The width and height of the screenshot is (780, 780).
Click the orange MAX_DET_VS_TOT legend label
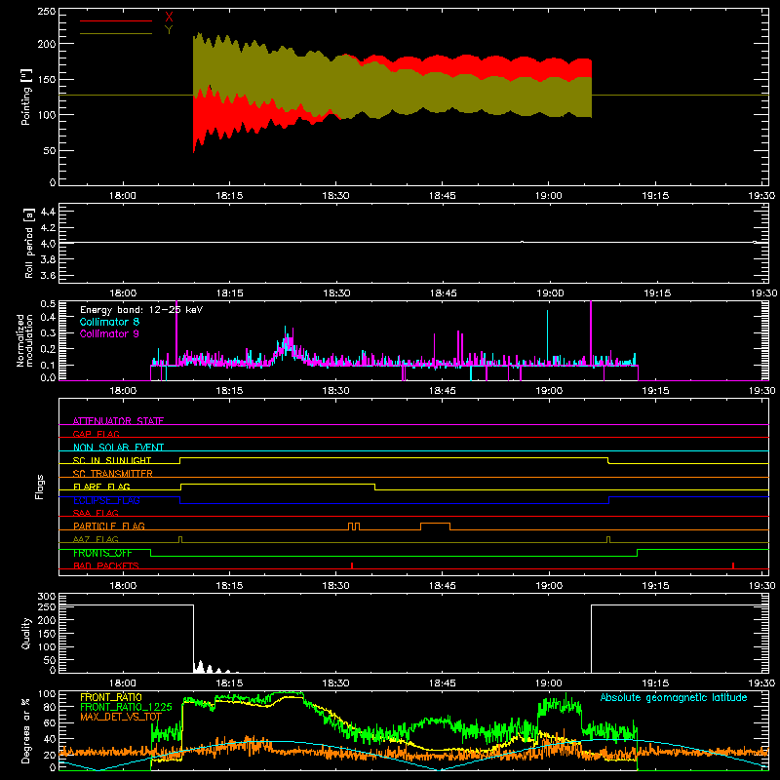(x=121, y=716)
